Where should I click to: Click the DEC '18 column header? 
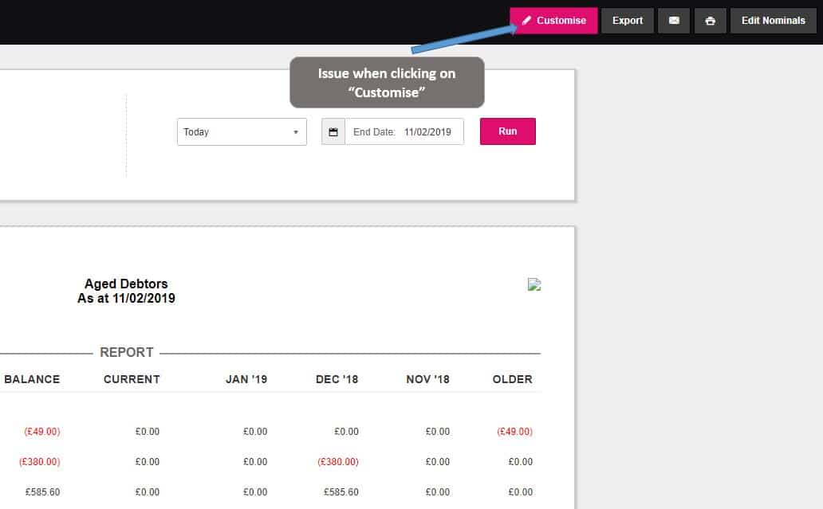point(337,379)
